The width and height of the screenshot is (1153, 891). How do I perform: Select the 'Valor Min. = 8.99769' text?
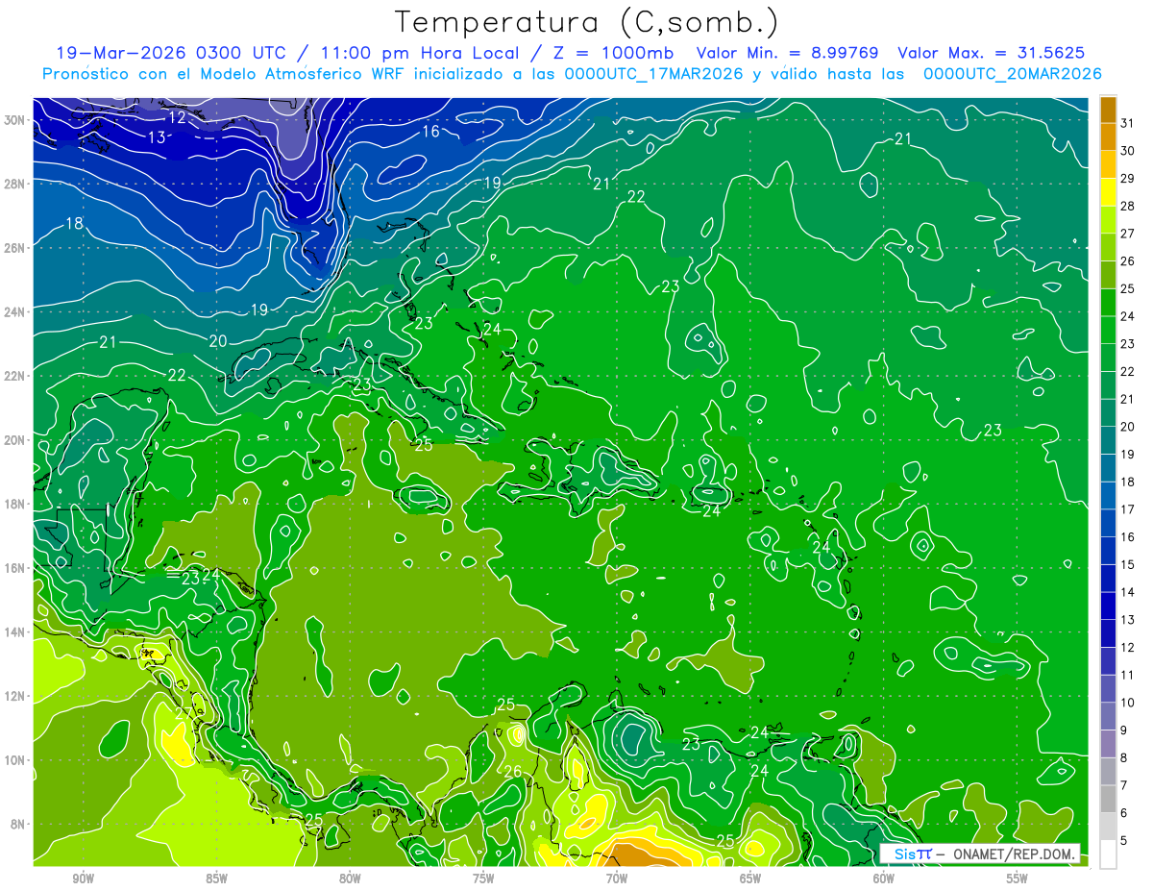tap(789, 53)
